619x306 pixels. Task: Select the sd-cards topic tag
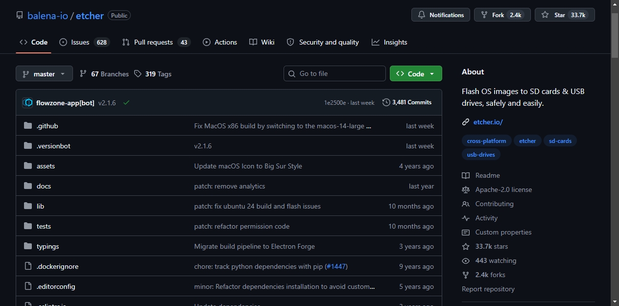click(560, 141)
